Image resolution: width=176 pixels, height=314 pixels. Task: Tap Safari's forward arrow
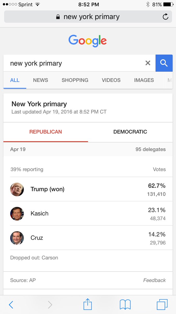tap(50, 305)
